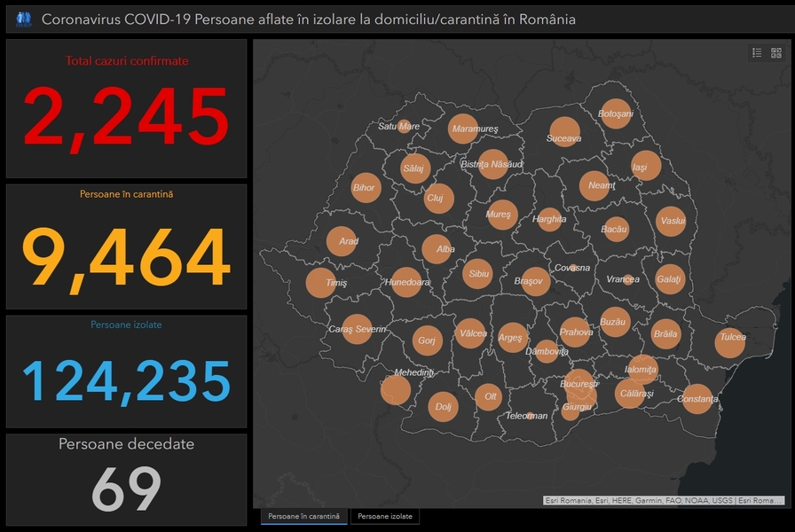Viewport: 795px width, 532px height.
Task: Open the map legend list icon
Action: click(x=757, y=53)
